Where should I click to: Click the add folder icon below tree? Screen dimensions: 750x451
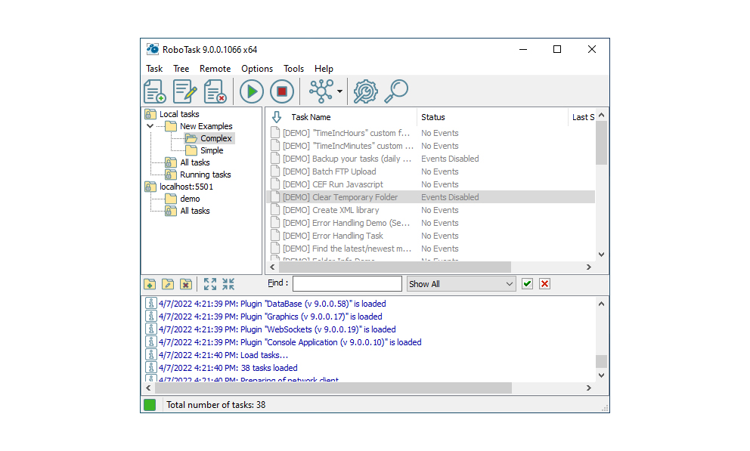pyautogui.click(x=150, y=284)
